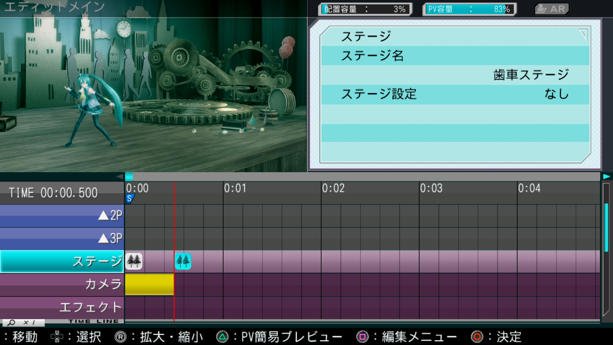Select the cyan stage tree icon on timeline

pyautogui.click(x=183, y=261)
